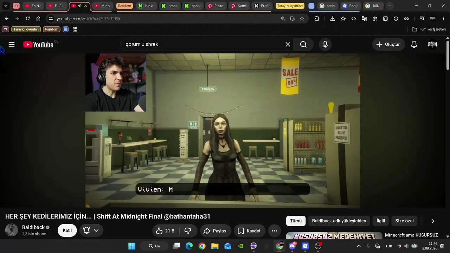Open the developer code brackets extension
The image size is (450, 253).
point(354,19)
